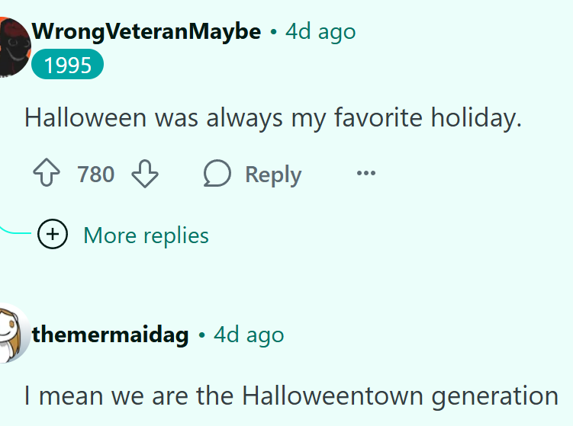Expand More replies with the plus icon
573x426 pixels.
[x=53, y=234]
